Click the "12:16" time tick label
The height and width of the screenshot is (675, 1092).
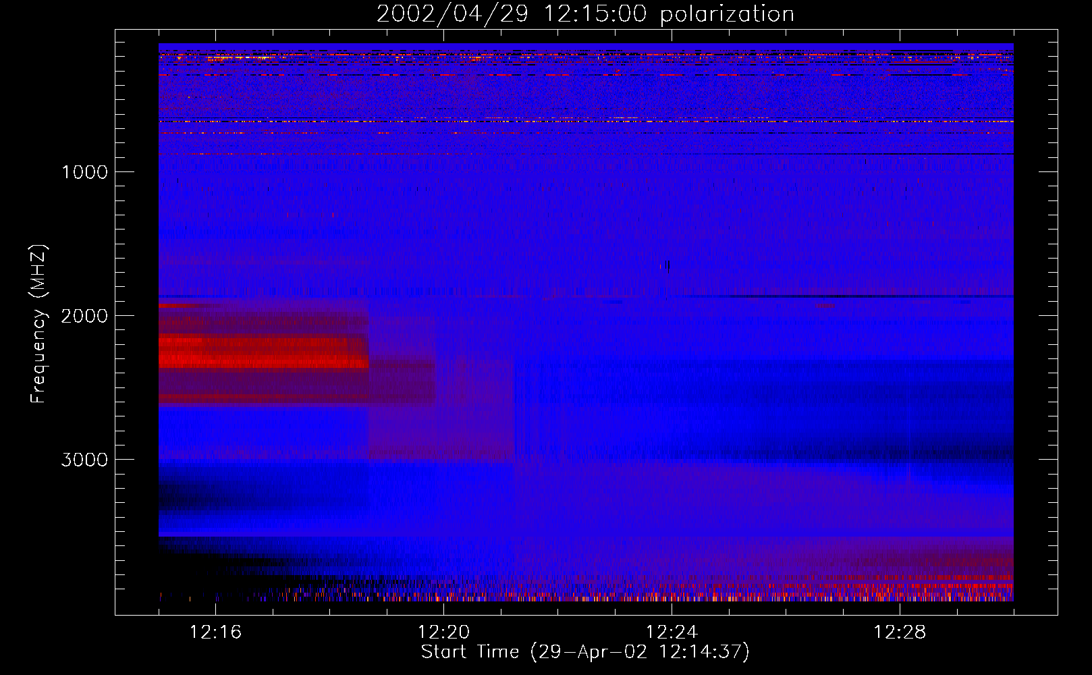pos(215,632)
